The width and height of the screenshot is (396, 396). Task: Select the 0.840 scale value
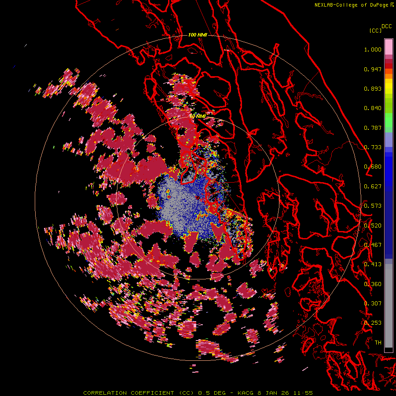click(373, 108)
